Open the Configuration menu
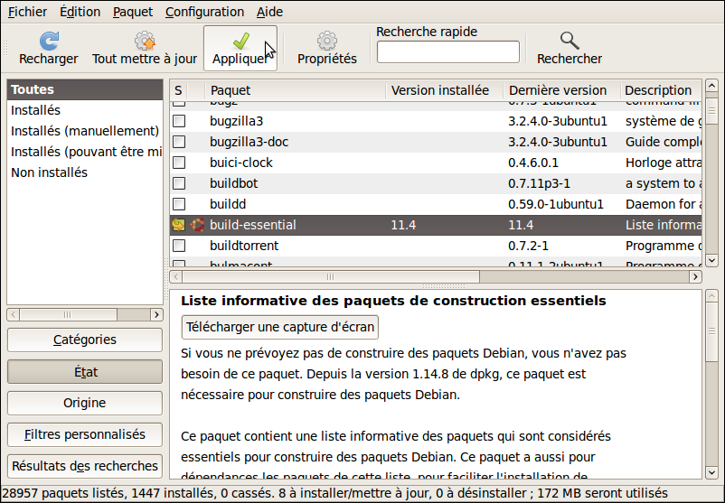 point(204,12)
